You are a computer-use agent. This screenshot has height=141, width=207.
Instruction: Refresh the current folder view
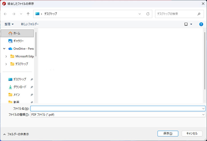coord(148,14)
